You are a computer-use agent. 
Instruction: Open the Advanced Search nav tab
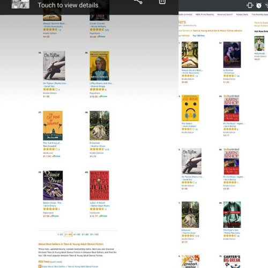point(225,14)
